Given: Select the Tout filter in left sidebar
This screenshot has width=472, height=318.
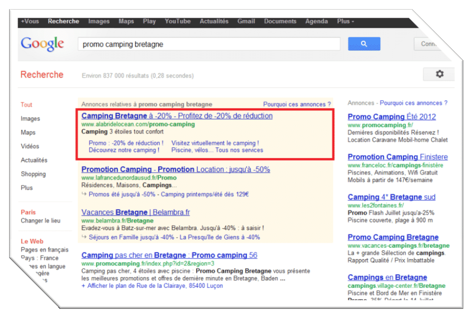Looking at the screenshot, I should point(26,105).
